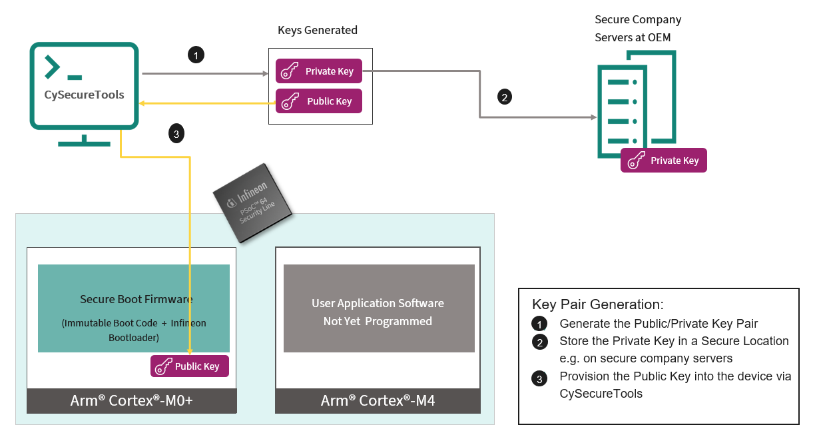
Task: Click the 'Key Pair Generation:' legend title
Action: [x=598, y=305]
